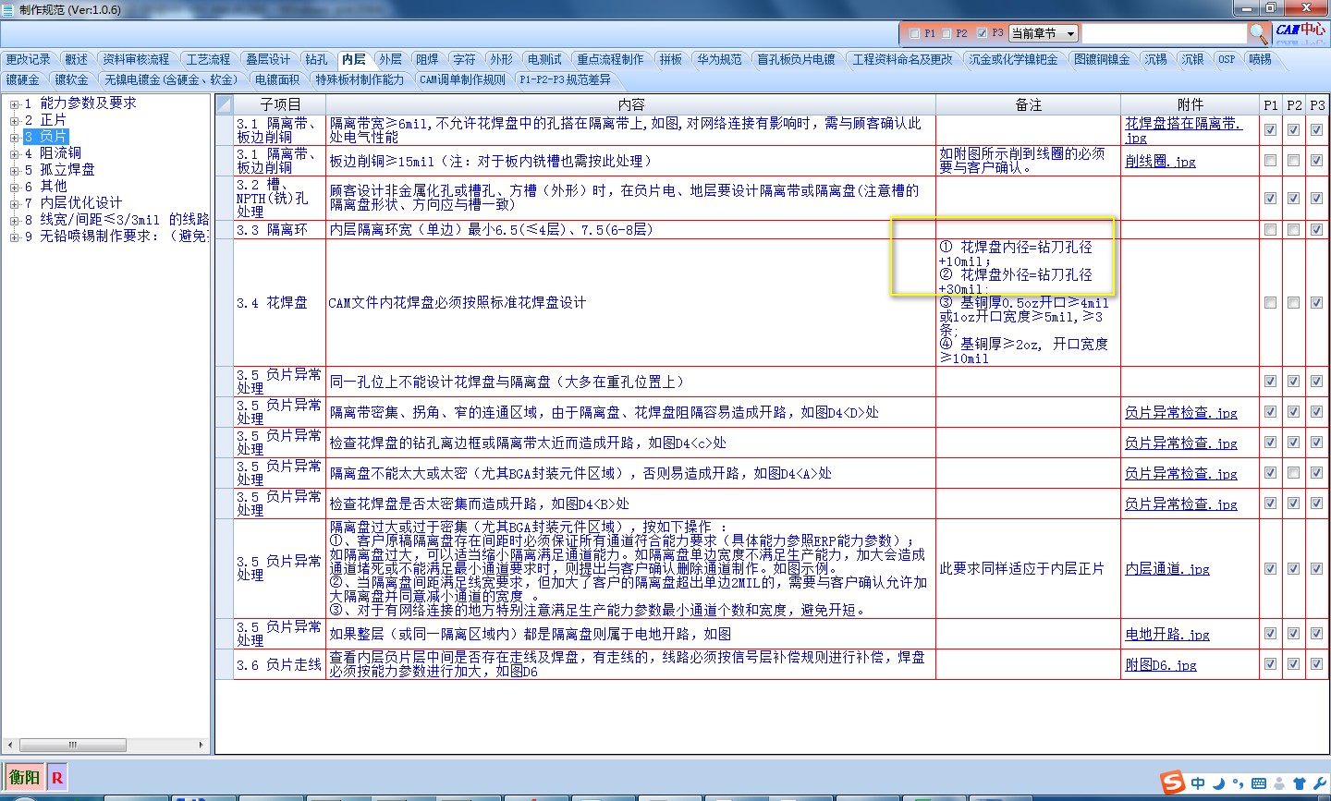
Task: Click the user account icon in IME bar
Action: tap(1279, 783)
